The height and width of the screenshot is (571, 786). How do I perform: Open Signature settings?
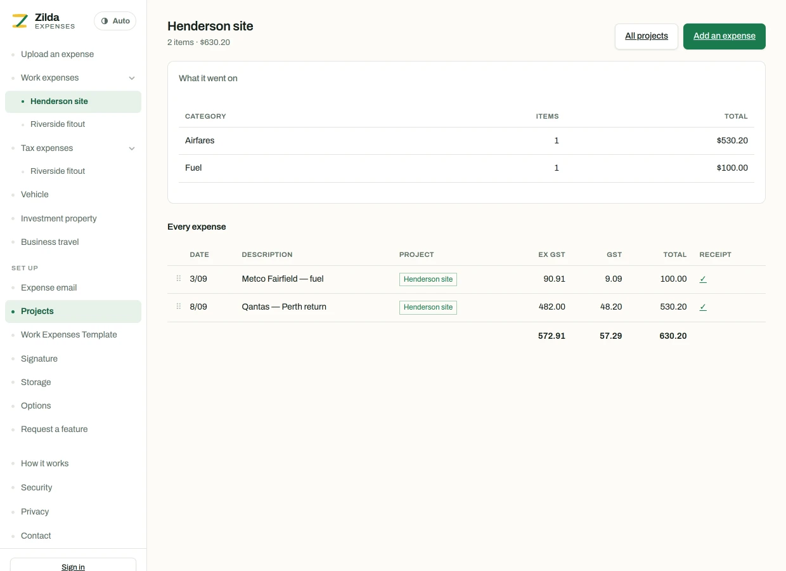click(39, 358)
